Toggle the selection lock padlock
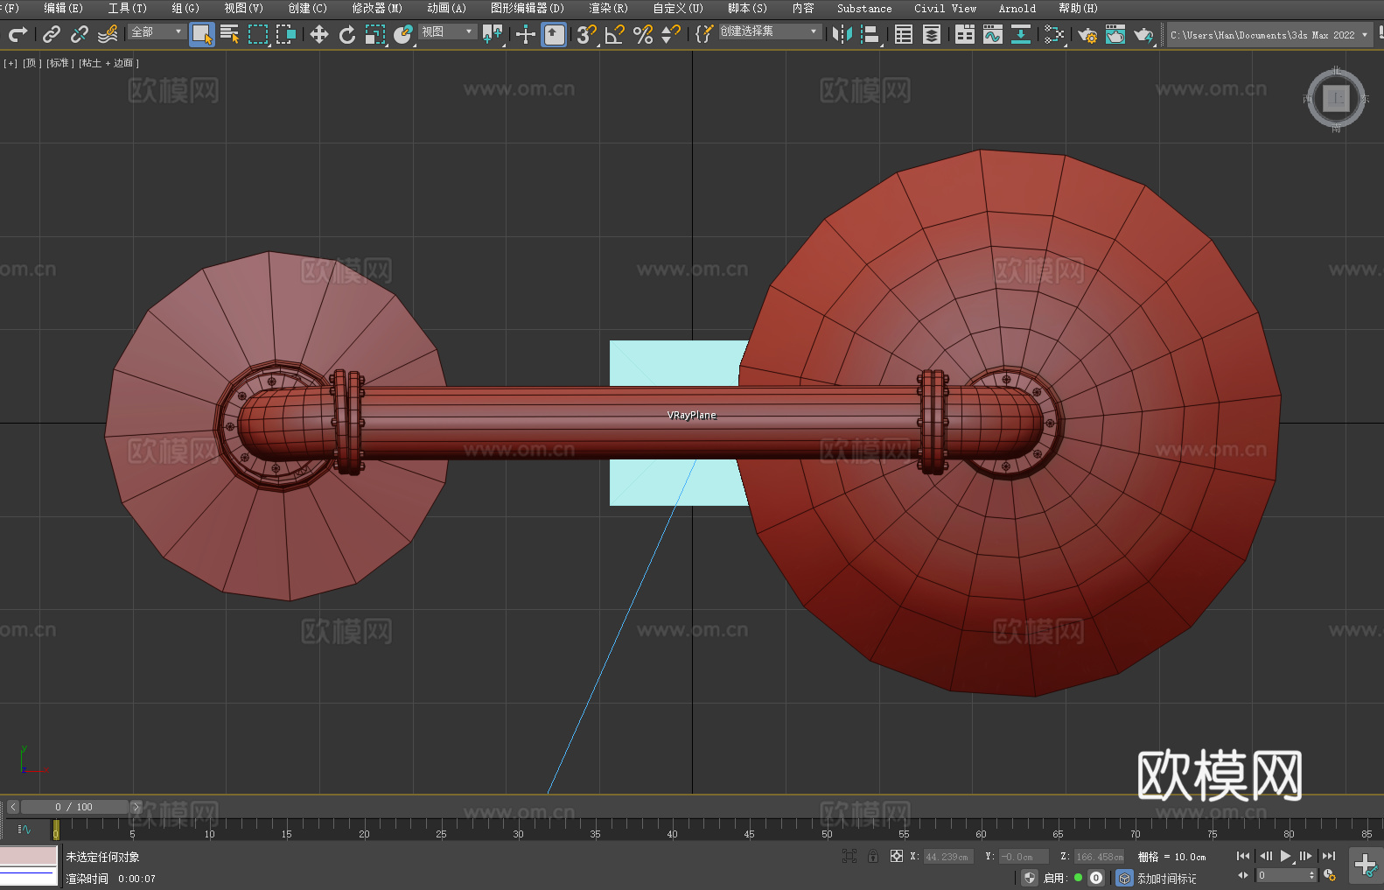Screen dimensions: 1384x890 point(873,856)
